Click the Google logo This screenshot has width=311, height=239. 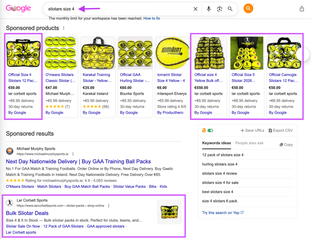point(18,8)
